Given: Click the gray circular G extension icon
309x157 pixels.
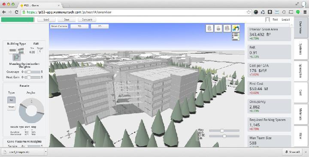Looking at the screenshot, I should [284, 12].
